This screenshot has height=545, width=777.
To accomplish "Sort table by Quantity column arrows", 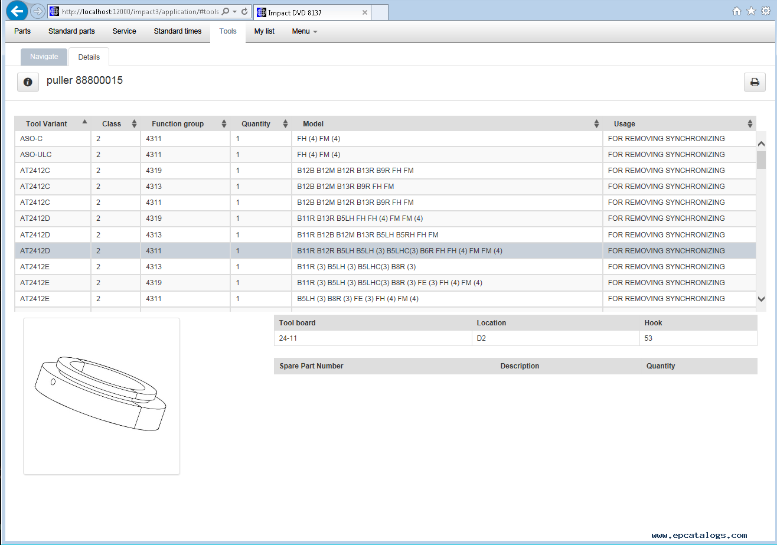I will [285, 124].
